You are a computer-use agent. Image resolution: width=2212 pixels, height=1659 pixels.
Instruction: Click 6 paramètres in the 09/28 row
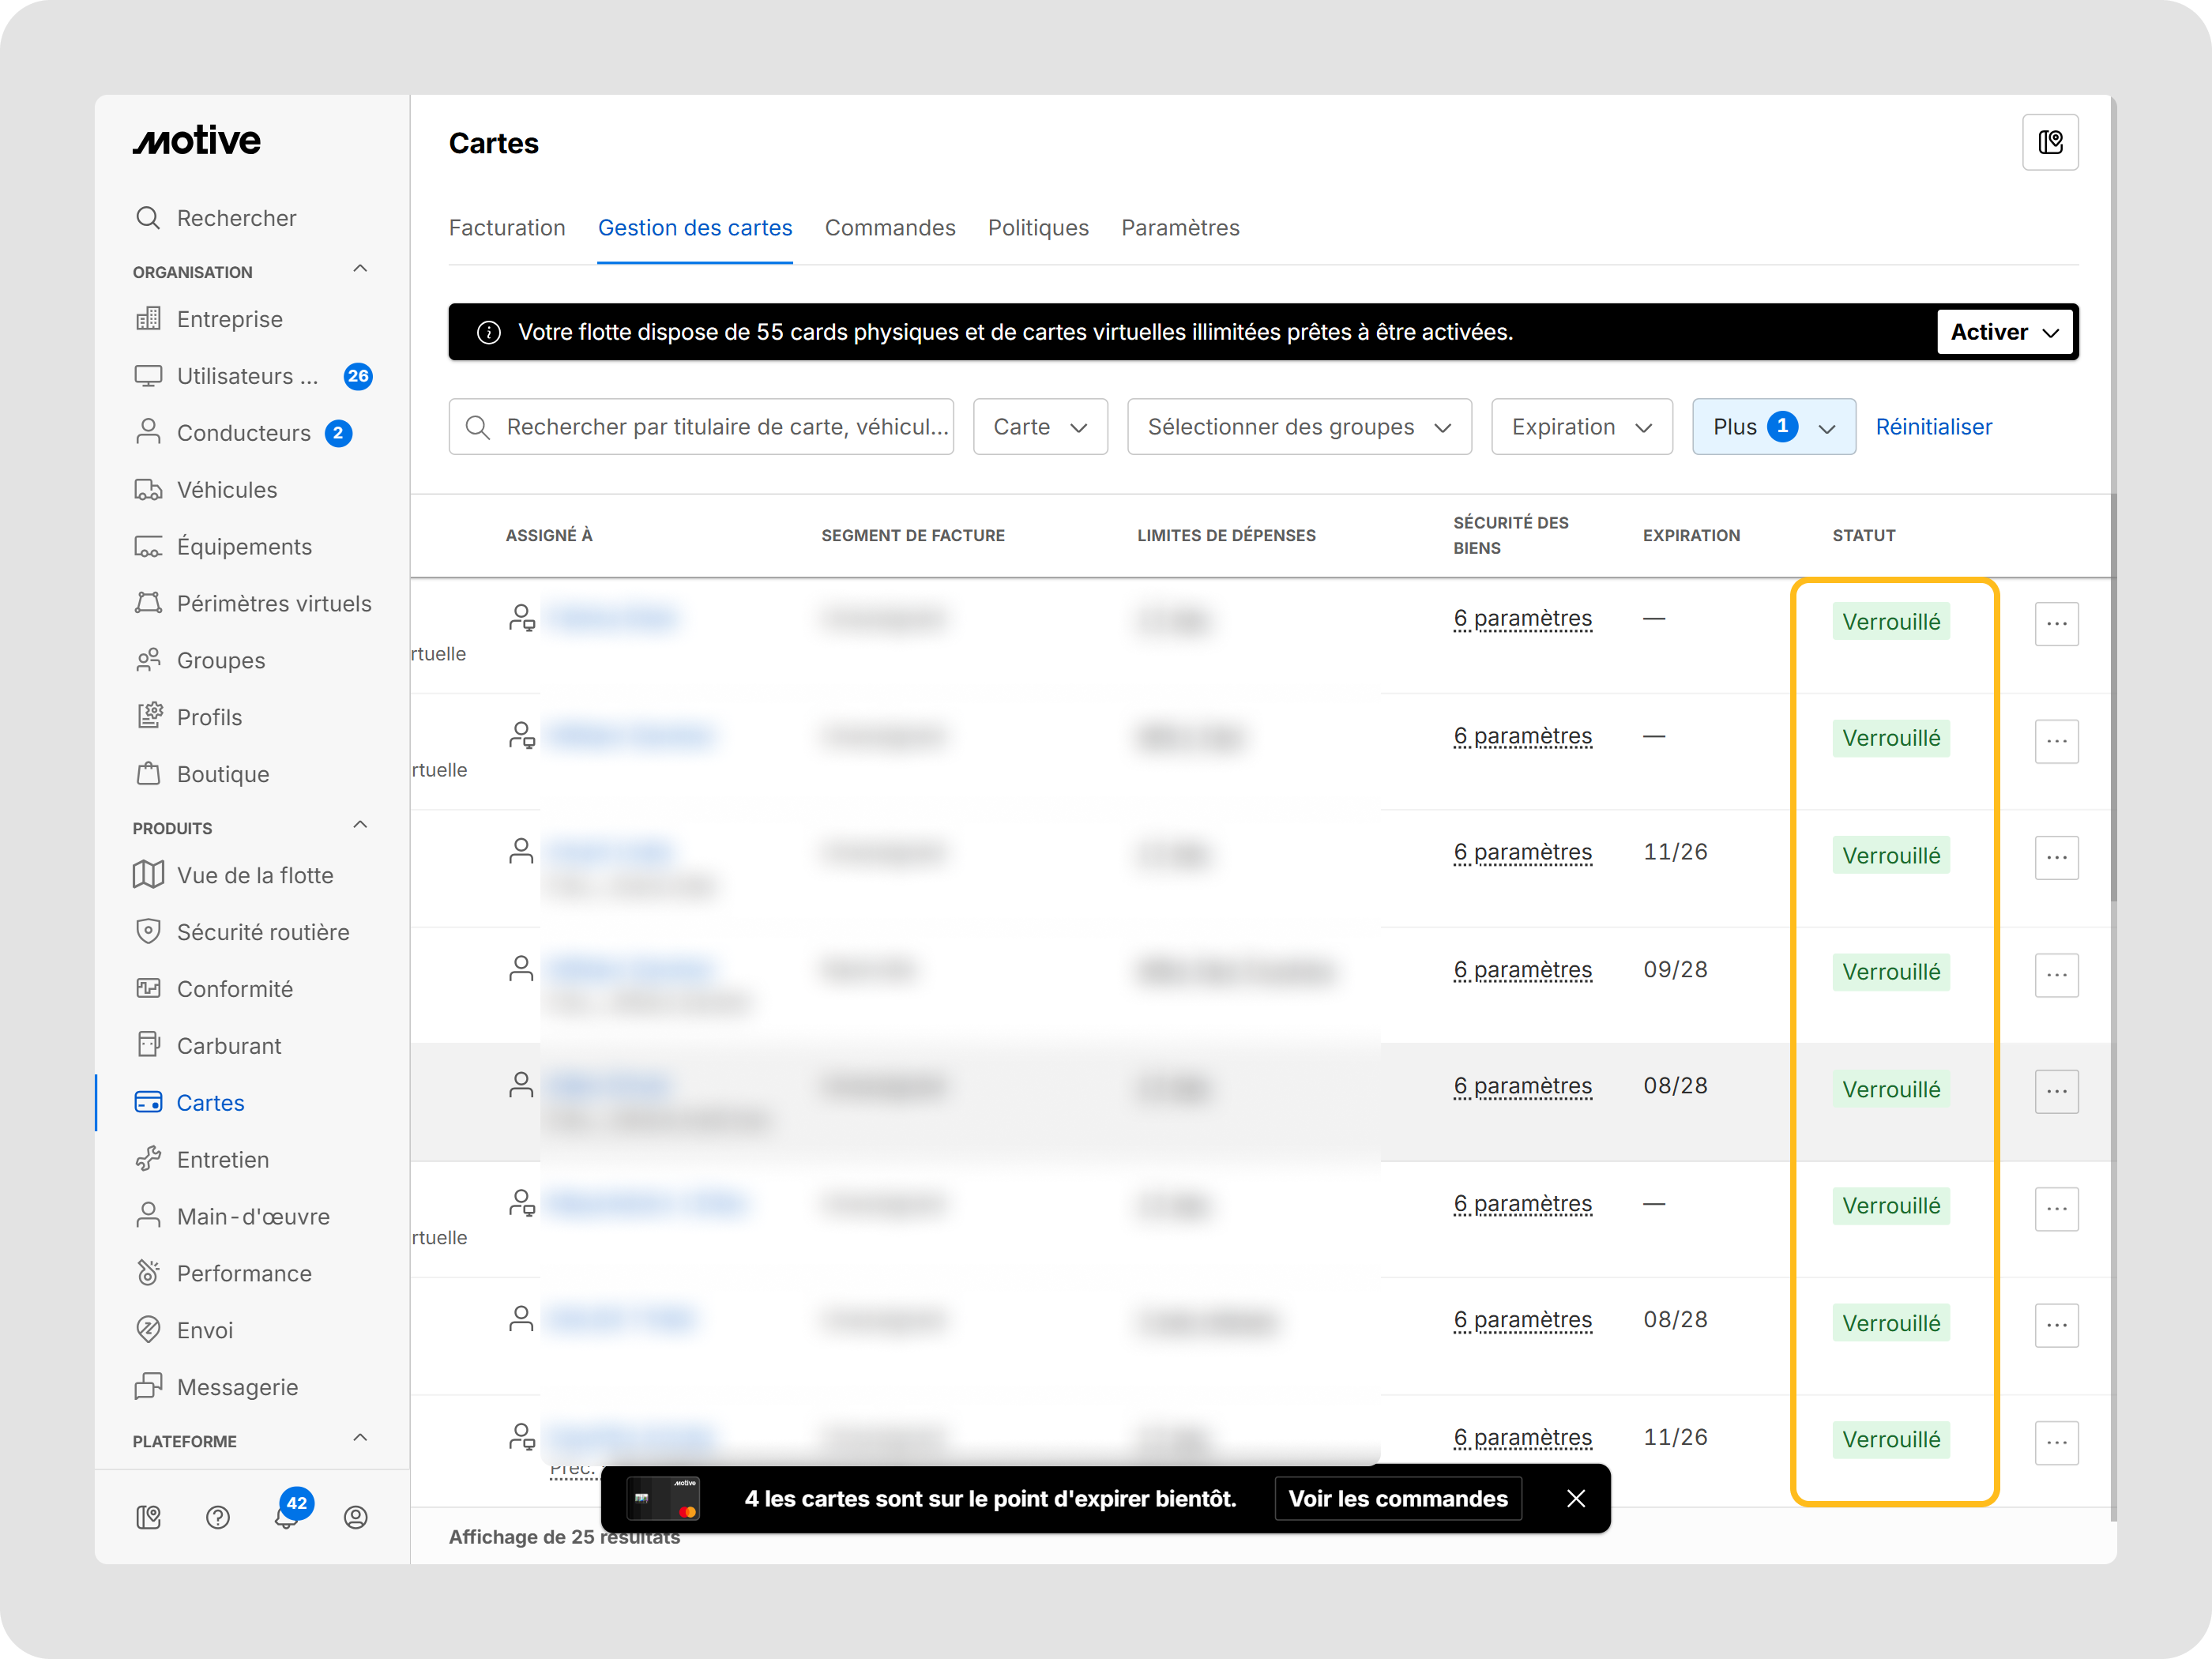[1523, 971]
